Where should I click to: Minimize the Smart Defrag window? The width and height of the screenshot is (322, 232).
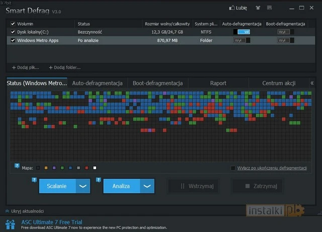coord(292,8)
